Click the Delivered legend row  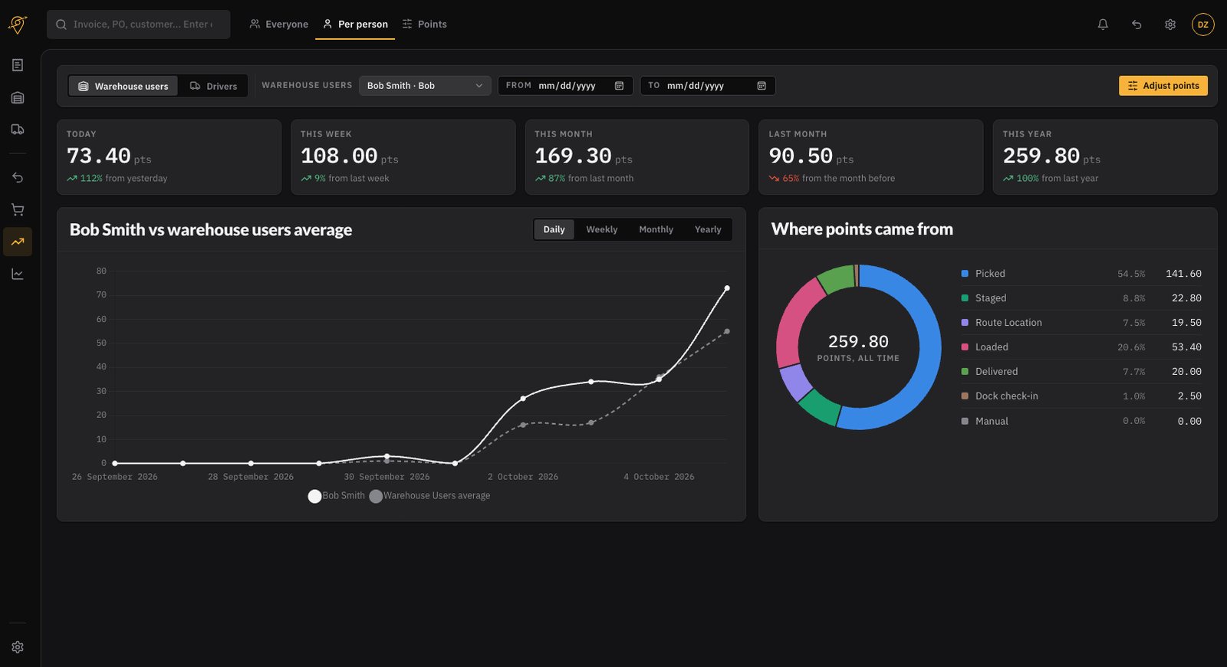click(x=1081, y=372)
